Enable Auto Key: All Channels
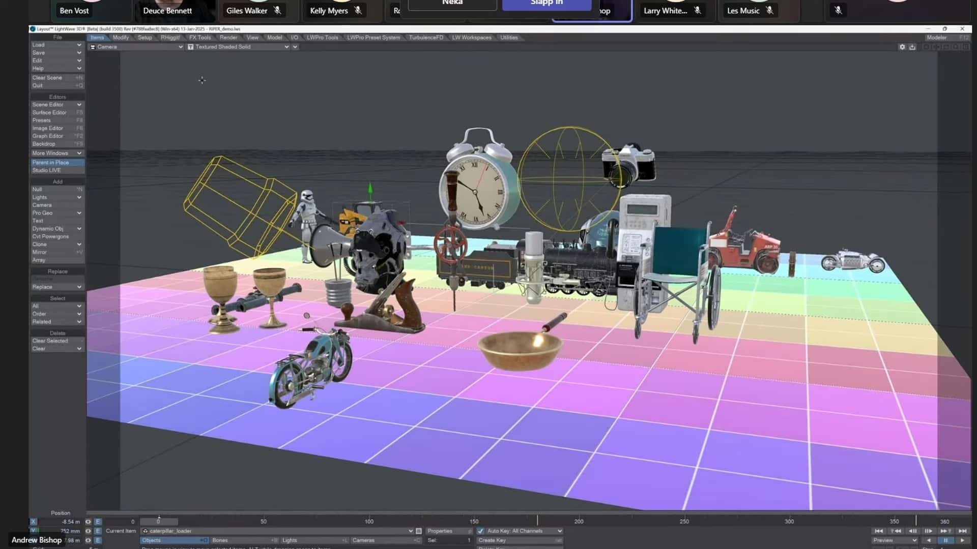The height and width of the screenshot is (549, 977). 481,531
